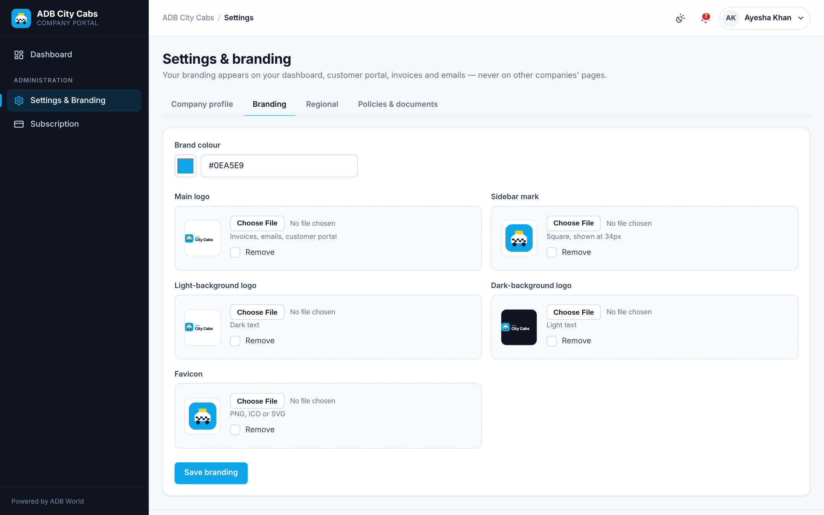Toggle dark mode with the moon icon
This screenshot has height=515, width=824.
click(x=680, y=18)
